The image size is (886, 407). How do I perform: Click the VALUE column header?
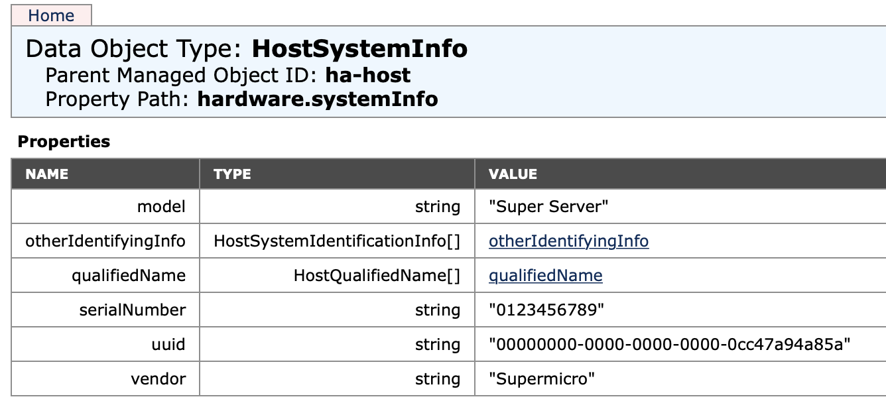click(x=513, y=174)
